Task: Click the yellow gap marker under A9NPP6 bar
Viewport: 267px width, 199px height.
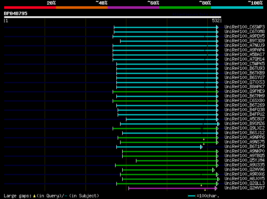Action: coord(204,140)
